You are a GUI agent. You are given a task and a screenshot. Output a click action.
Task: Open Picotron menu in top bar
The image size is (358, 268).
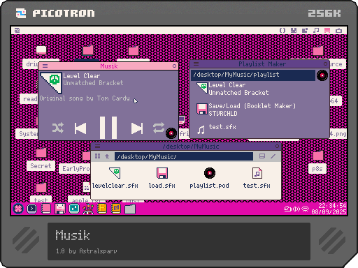17,31
